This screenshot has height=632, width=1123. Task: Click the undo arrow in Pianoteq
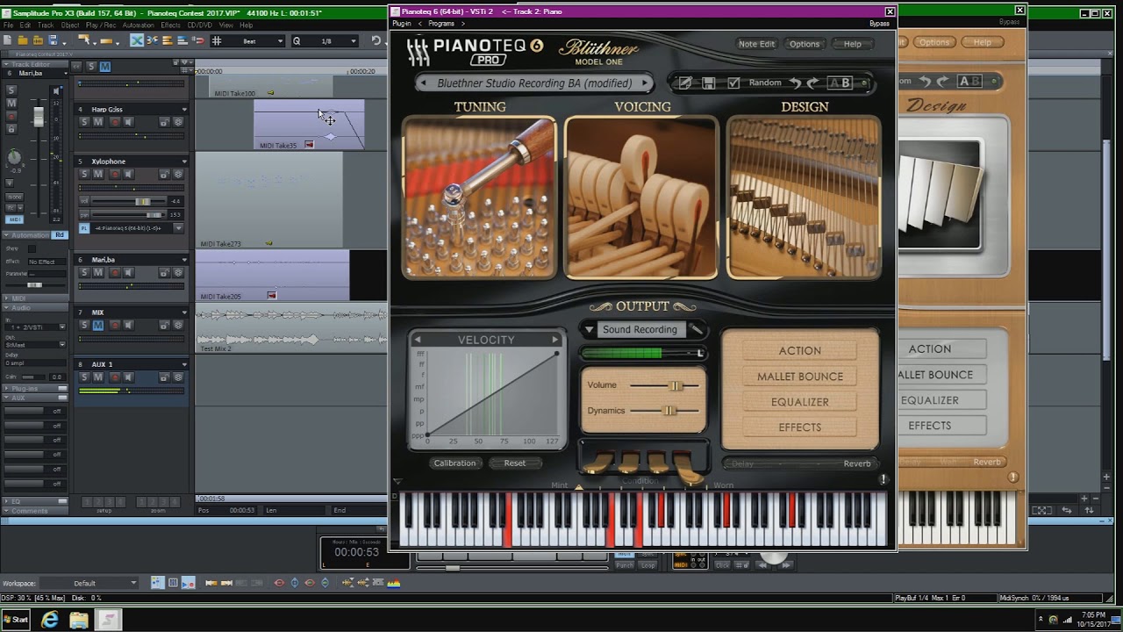tap(795, 83)
